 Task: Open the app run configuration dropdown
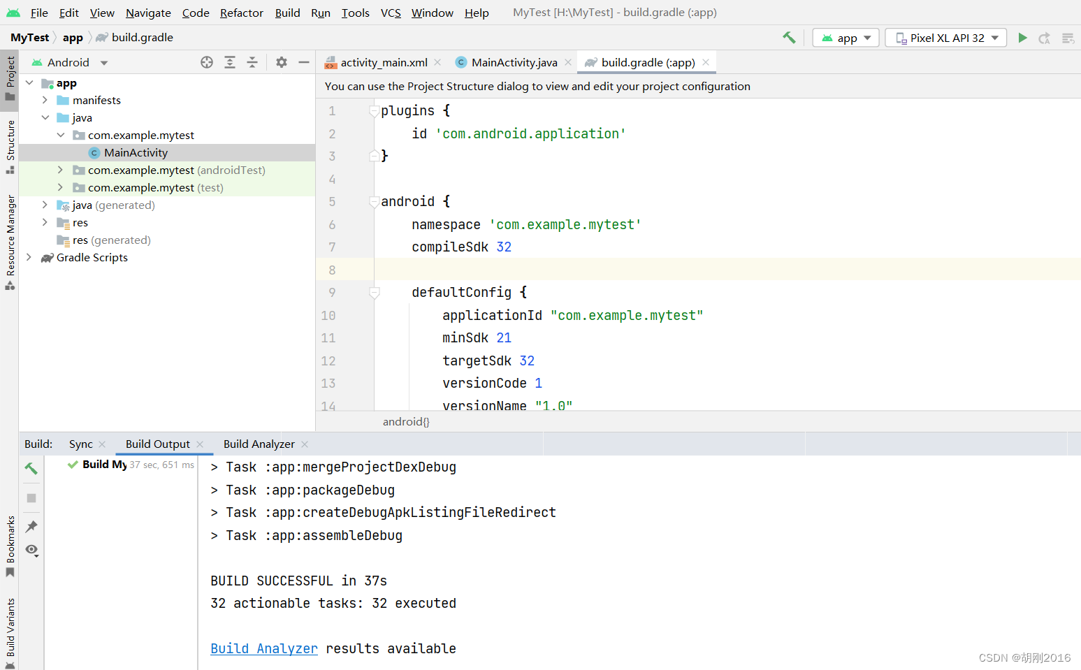pyautogui.click(x=846, y=38)
